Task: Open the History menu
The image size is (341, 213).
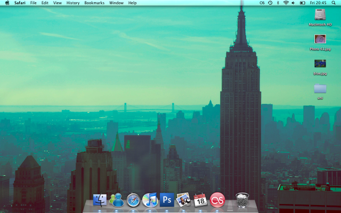Action: 73,3
